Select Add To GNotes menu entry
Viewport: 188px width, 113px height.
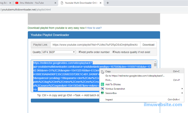tap(142, 84)
